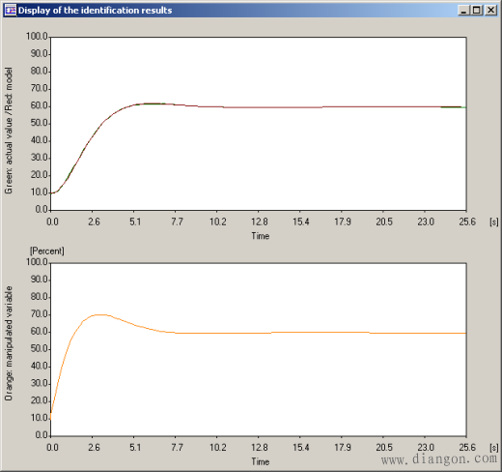Click the upper chart's Time axis title
502x472 pixels.
pyautogui.click(x=261, y=236)
